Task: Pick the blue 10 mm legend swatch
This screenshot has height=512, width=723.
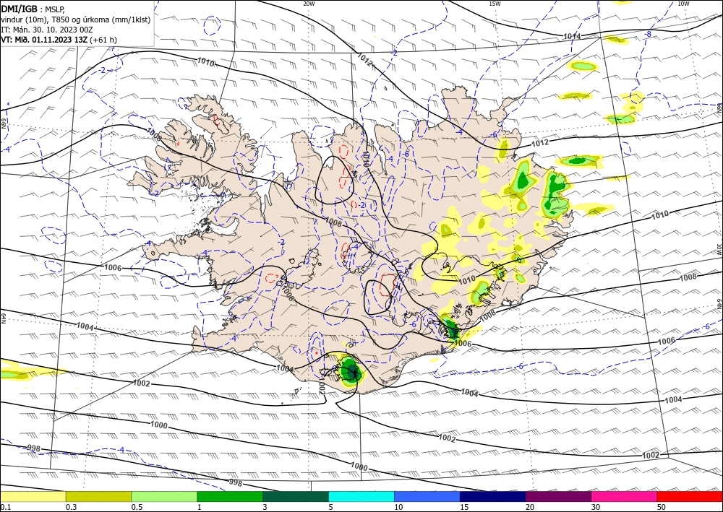Action: tap(427, 496)
